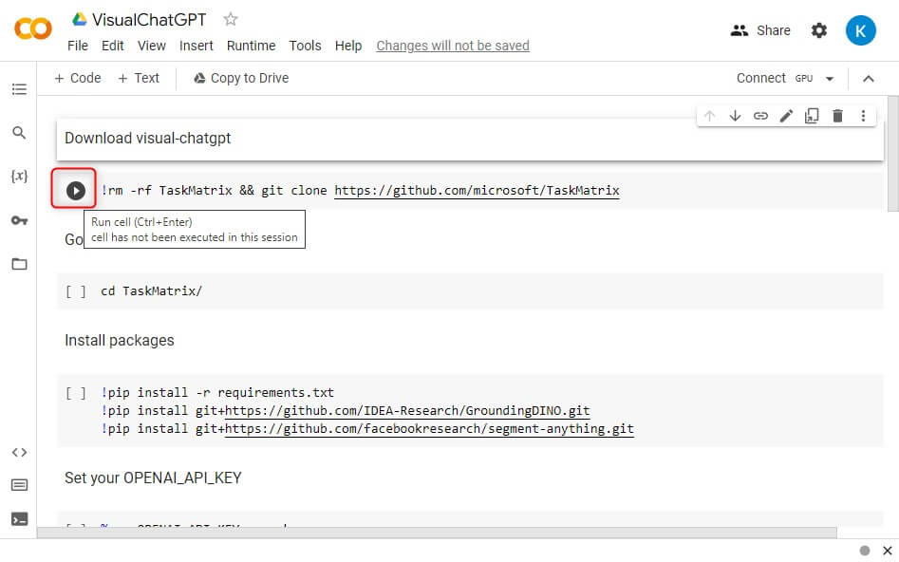Image resolution: width=899 pixels, height=562 pixels.
Task: Open the microsoft/TaskMatrix GitHub link
Action: point(477,191)
